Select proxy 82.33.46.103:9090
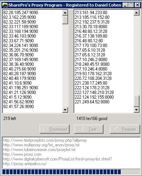 [19, 36]
